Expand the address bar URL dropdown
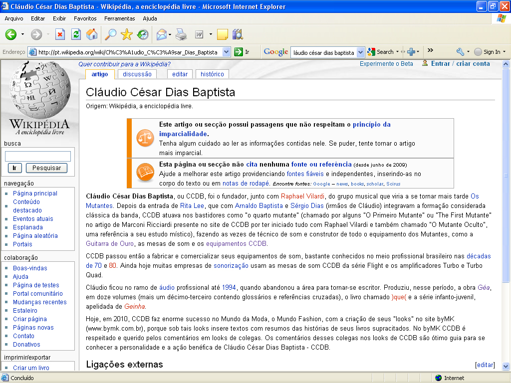 coord(226,52)
